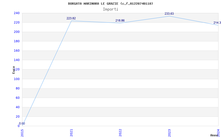Image resolution: width=221 pixels, height=138 pixels.
Task: Click the 140 y-axis tick label
Action: [17, 60]
